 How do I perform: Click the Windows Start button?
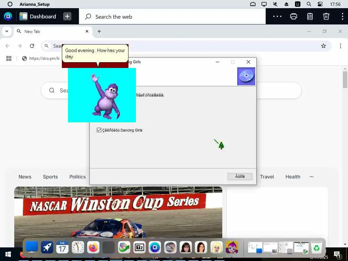click(8, 254)
